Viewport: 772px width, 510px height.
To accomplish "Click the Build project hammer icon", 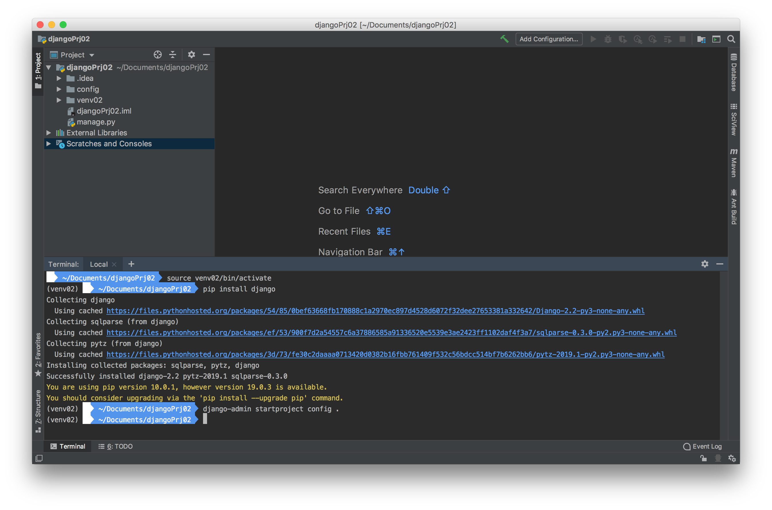I will coord(504,39).
